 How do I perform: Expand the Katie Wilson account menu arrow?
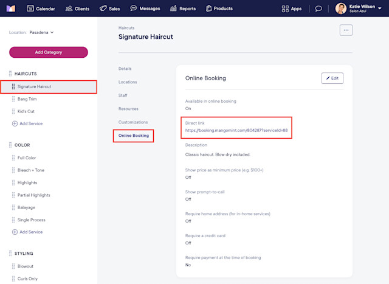click(379, 8)
